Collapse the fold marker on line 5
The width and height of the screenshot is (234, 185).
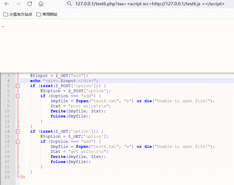pos(18,86)
